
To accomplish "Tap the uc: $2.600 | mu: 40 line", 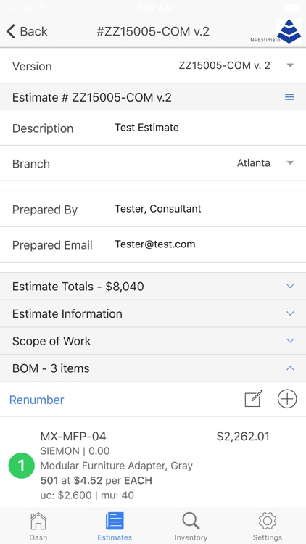I will coord(88,495).
